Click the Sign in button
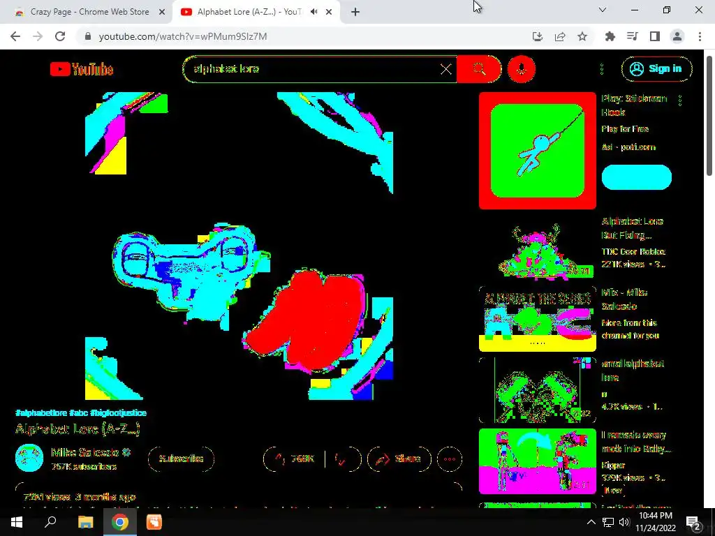 tap(656, 69)
